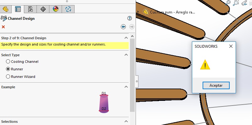252x125 pixels.
Task: Select the Runner radio option
Action: [8, 69]
